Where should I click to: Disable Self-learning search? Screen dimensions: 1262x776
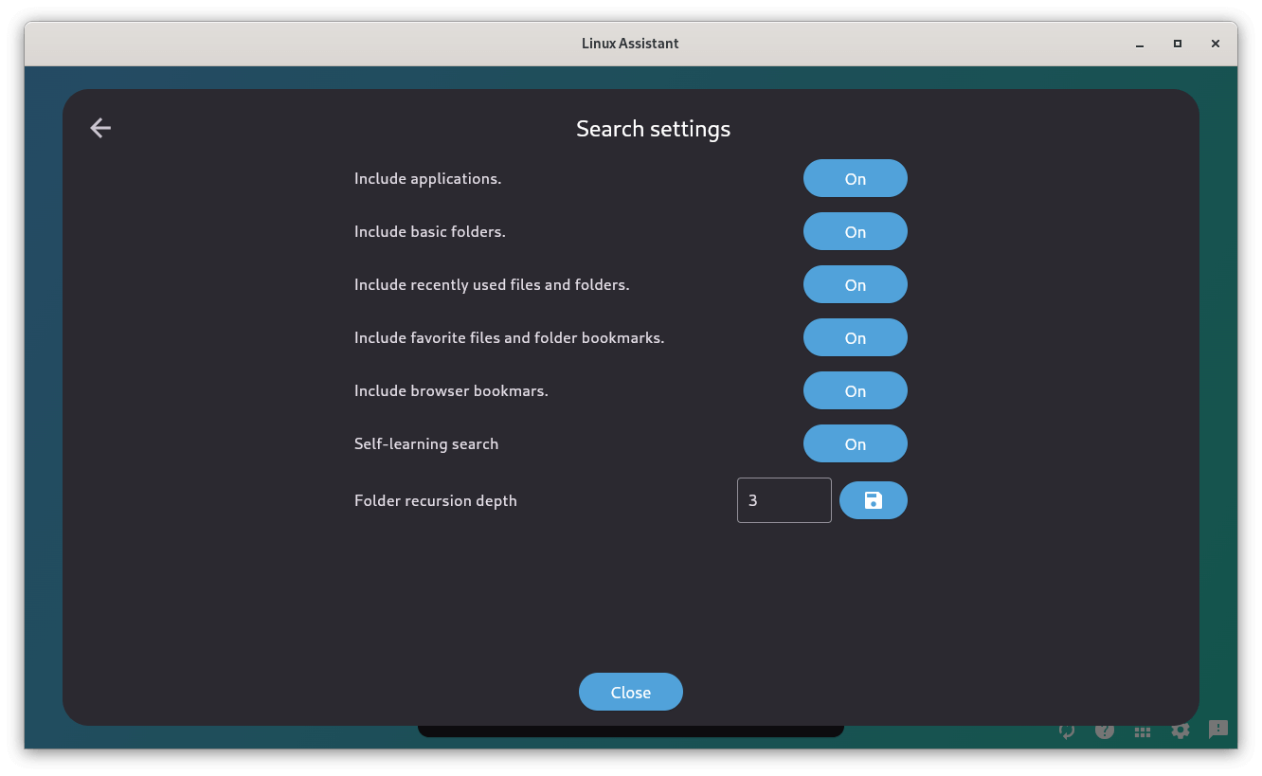[x=855, y=444]
